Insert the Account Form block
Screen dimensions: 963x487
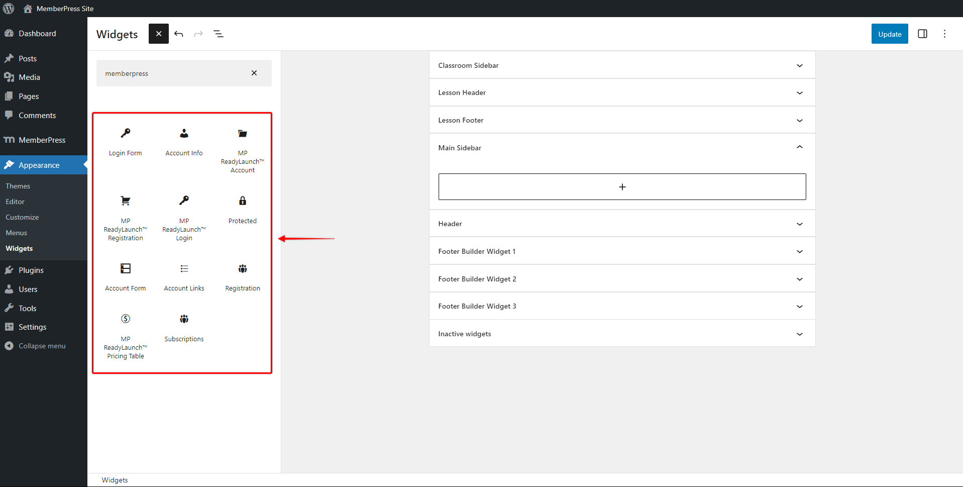[x=125, y=277]
